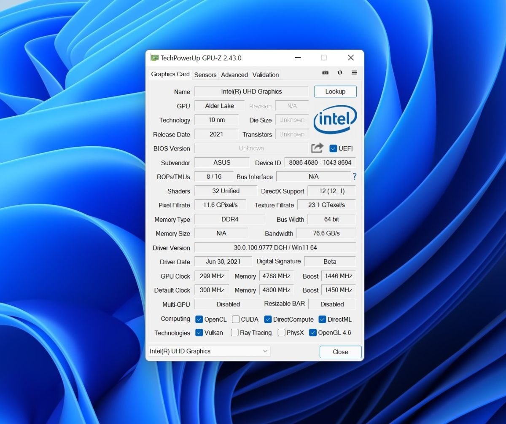Click the refresh icon in GPU-Z

(340, 72)
